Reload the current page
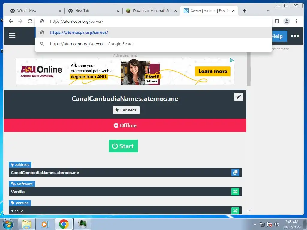This screenshot has width=307, height=230. tap(30, 21)
